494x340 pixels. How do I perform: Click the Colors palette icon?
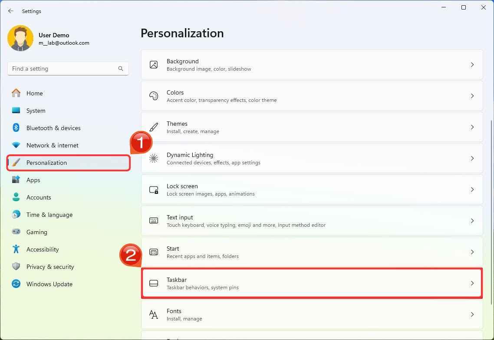(154, 96)
